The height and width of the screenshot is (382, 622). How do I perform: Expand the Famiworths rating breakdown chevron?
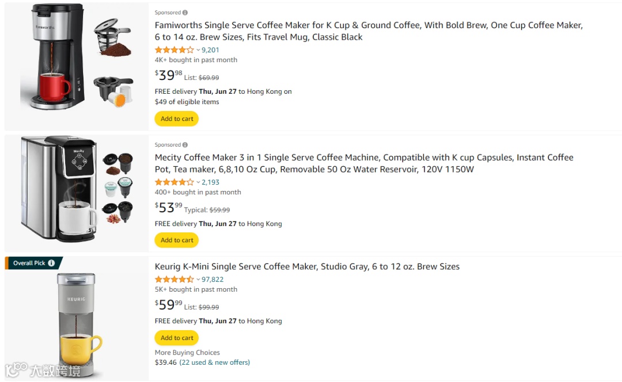[x=198, y=50]
